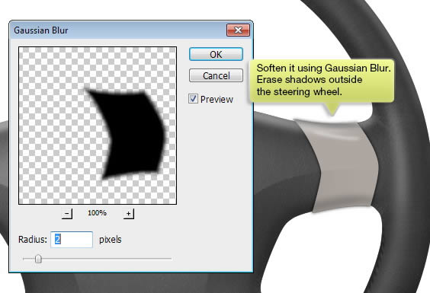This screenshot has height=293, width=430.
Task: Click the Radius slider handle
Action: [38, 259]
